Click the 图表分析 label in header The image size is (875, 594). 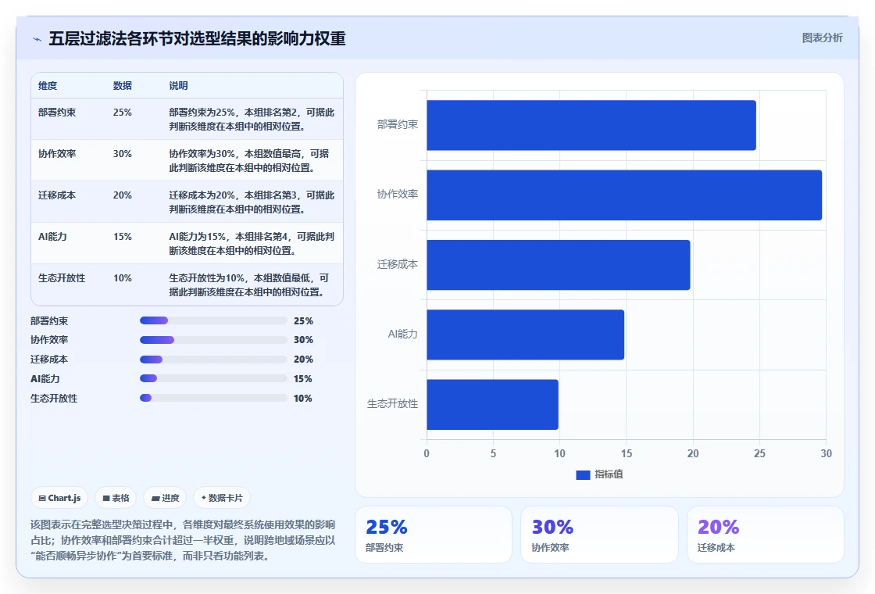(822, 38)
